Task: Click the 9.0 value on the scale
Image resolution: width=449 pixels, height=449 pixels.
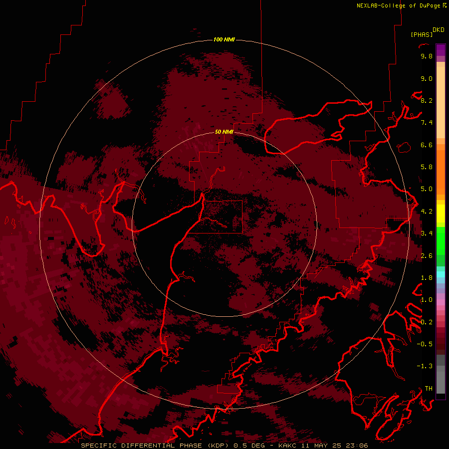Action: pos(427,78)
